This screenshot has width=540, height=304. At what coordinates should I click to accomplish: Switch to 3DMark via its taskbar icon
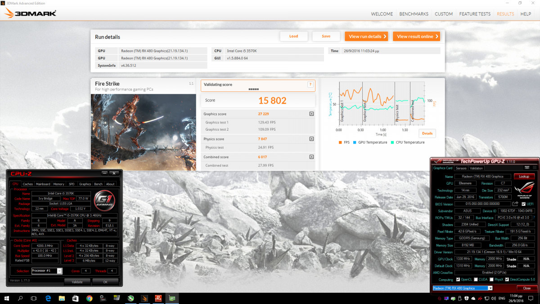[x=144, y=298]
